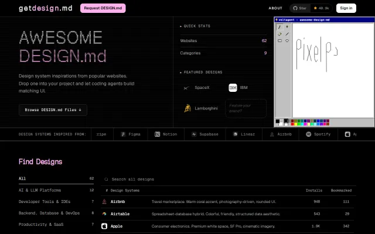Click the 40.9k star count

point(324,8)
